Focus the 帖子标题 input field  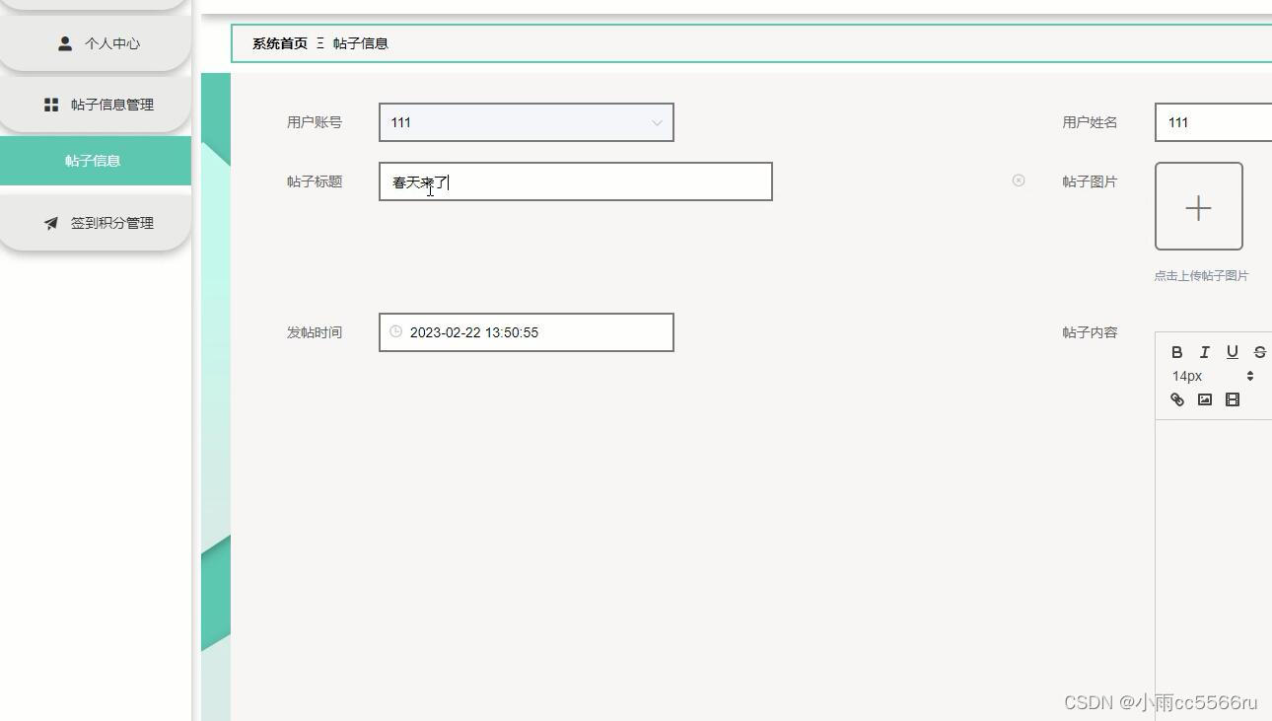point(576,181)
